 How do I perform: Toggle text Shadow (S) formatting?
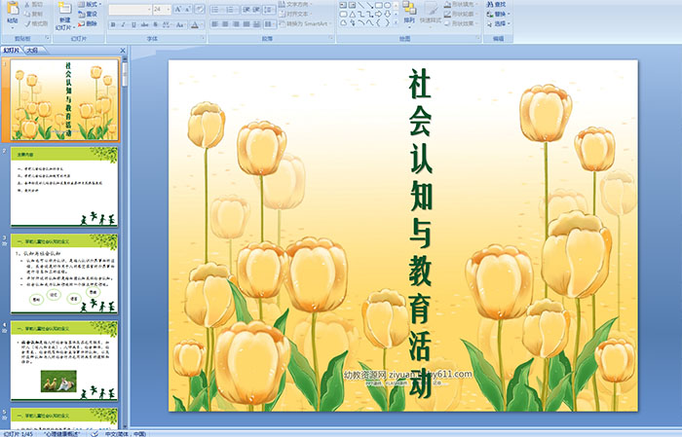(155, 24)
